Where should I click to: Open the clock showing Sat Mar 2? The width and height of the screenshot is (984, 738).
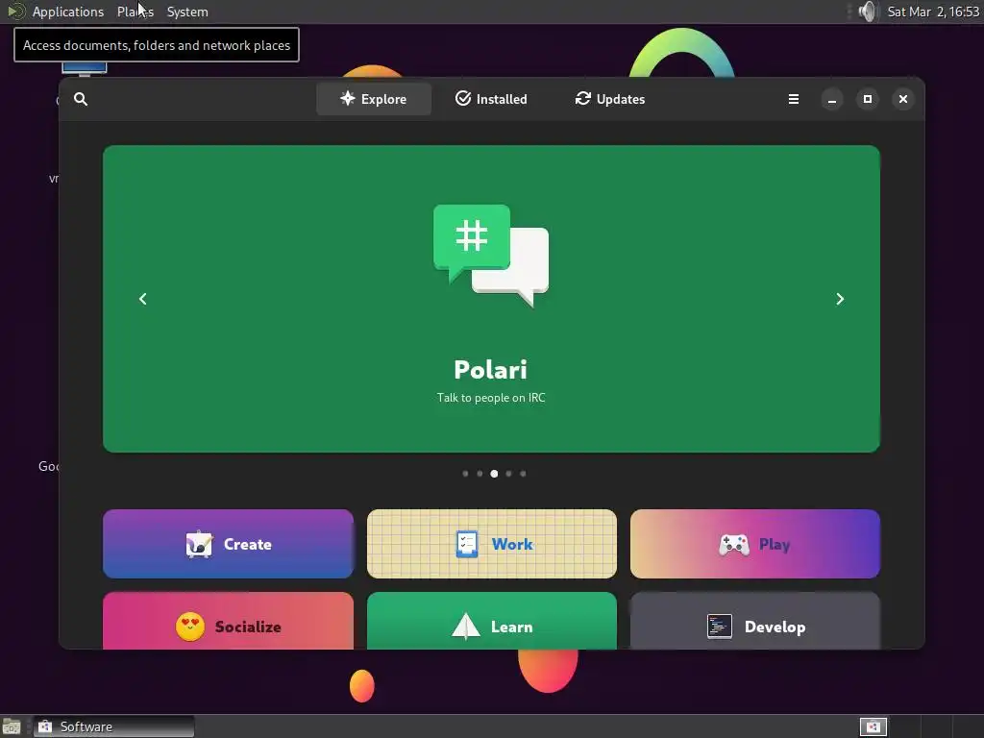click(x=933, y=12)
